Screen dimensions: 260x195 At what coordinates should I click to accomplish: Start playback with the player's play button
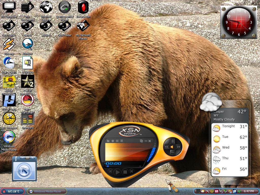click(117, 172)
